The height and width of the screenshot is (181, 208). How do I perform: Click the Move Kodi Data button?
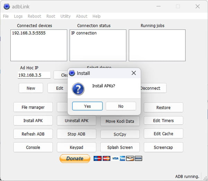pyautogui.click(x=120, y=121)
